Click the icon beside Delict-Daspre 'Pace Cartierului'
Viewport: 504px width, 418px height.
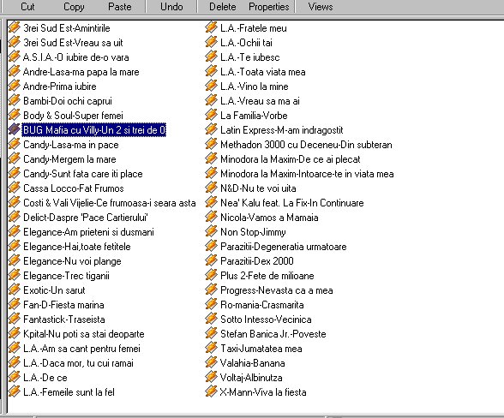[x=14, y=217]
